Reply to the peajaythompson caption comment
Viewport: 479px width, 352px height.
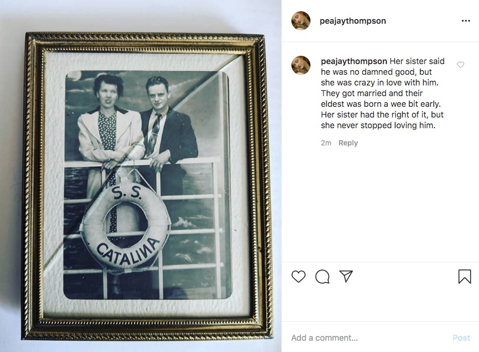click(348, 142)
